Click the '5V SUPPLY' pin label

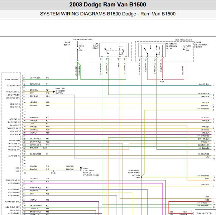[14, 125]
